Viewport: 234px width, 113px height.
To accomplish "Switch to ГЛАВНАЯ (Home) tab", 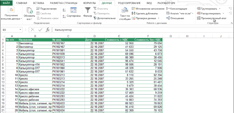I will click(21, 3).
